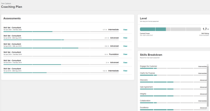
Task: Click the No skill selected Current Focus text
Action: point(146,35)
